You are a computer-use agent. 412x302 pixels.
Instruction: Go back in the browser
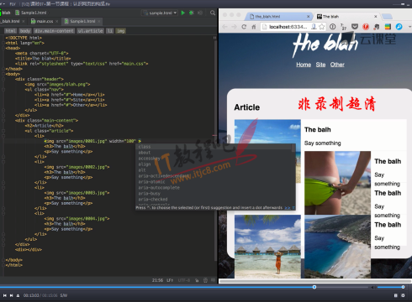click(224, 27)
